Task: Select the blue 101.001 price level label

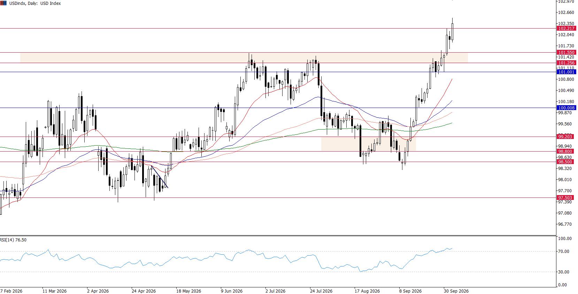Action: (566, 72)
